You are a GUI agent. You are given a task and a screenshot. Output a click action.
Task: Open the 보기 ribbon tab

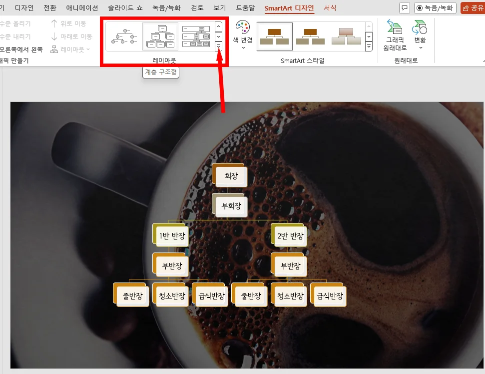tap(220, 7)
